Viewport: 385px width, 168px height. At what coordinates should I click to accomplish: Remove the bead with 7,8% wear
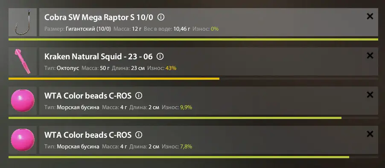[x=370, y=134]
